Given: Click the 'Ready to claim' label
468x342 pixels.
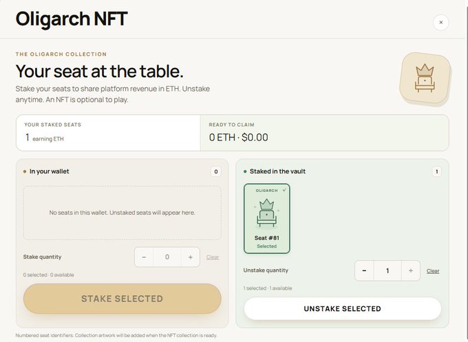Looking at the screenshot, I should pos(232,125).
